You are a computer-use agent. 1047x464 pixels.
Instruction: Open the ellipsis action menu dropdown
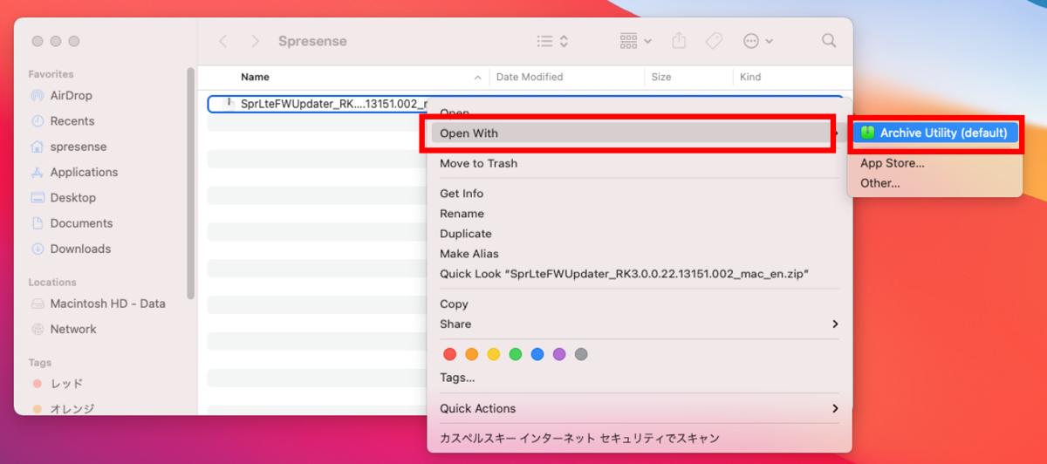pyautogui.click(x=756, y=41)
